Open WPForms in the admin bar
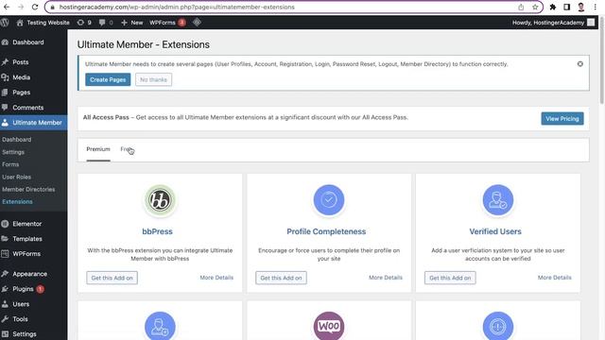This screenshot has width=605, height=340. pos(167,23)
